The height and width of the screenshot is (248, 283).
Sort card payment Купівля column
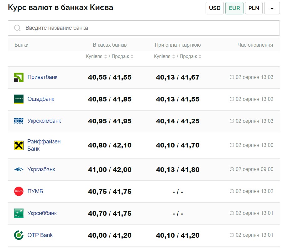tap(174, 56)
